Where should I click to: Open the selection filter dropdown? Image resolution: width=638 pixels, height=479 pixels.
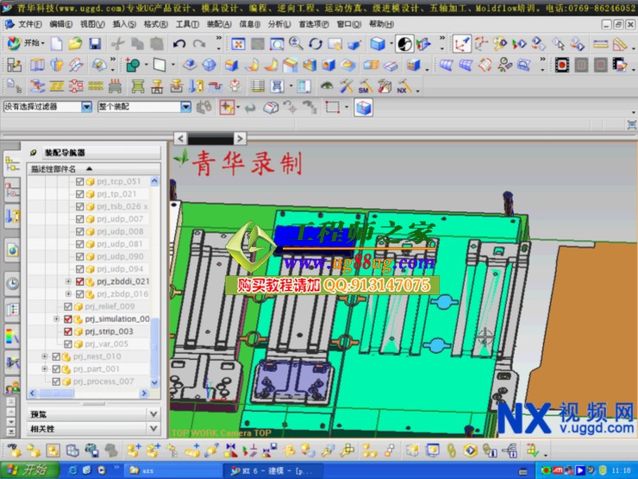pyautogui.click(x=86, y=107)
